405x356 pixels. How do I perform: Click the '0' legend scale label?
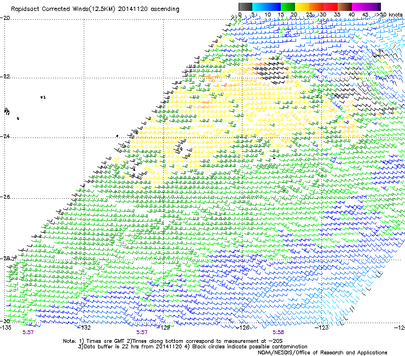(x=240, y=15)
